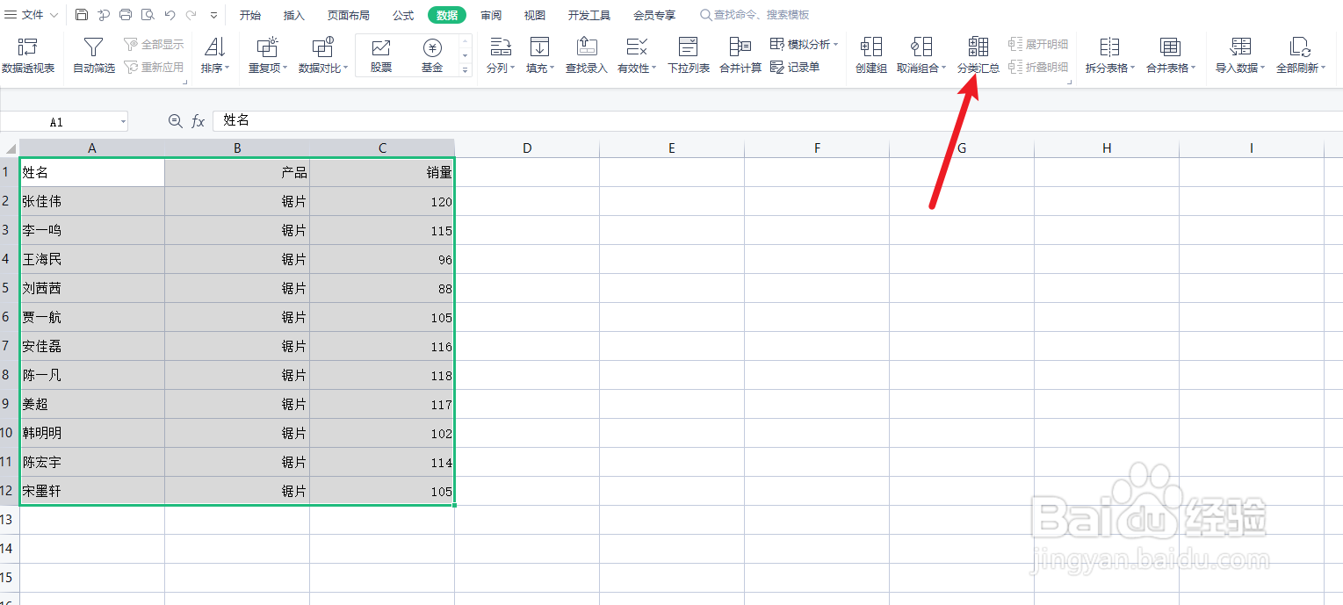Select column D header
This screenshot has height=605, width=1343.
(x=527, y=148)
